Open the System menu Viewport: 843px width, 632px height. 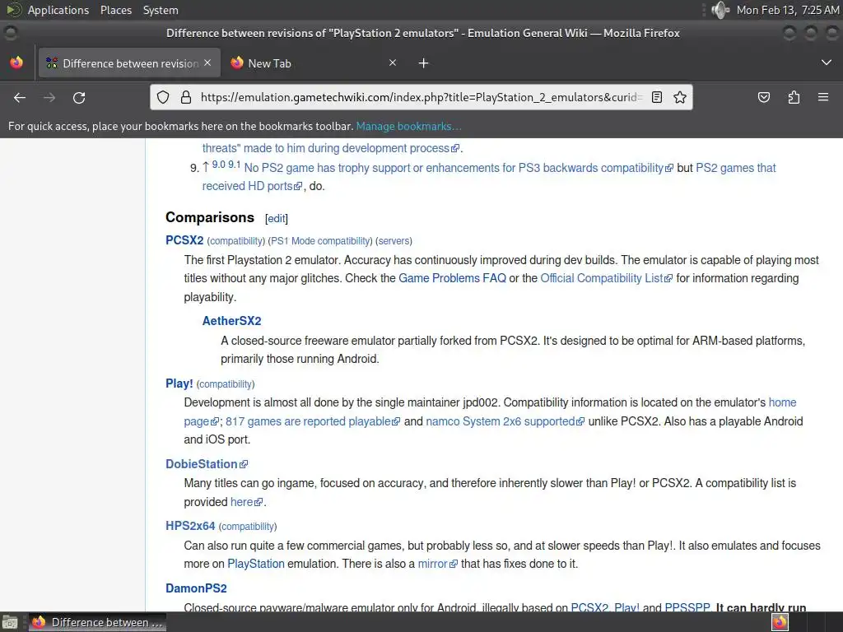coord(161,10)
